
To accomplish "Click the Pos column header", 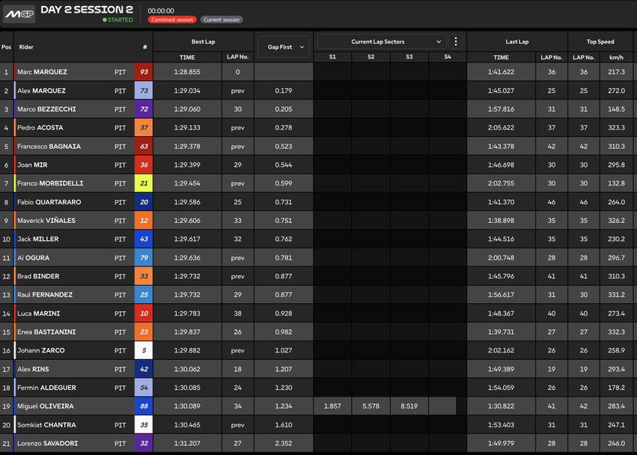I will [7, 47].
